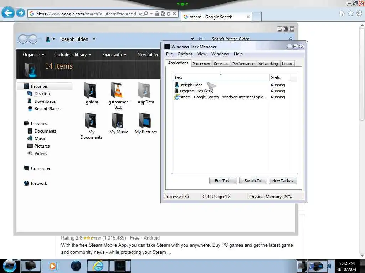Open Internet Explorer taskbar icon
This screenshot has height=273, width=365.
coord(98,266)
